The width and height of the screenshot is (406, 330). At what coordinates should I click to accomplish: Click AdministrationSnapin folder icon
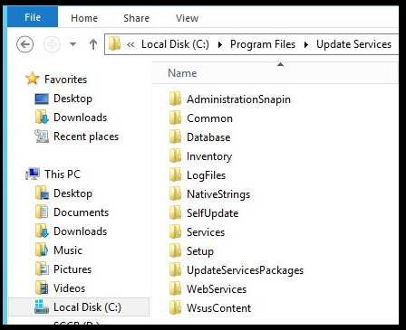[x=175, y=99]
